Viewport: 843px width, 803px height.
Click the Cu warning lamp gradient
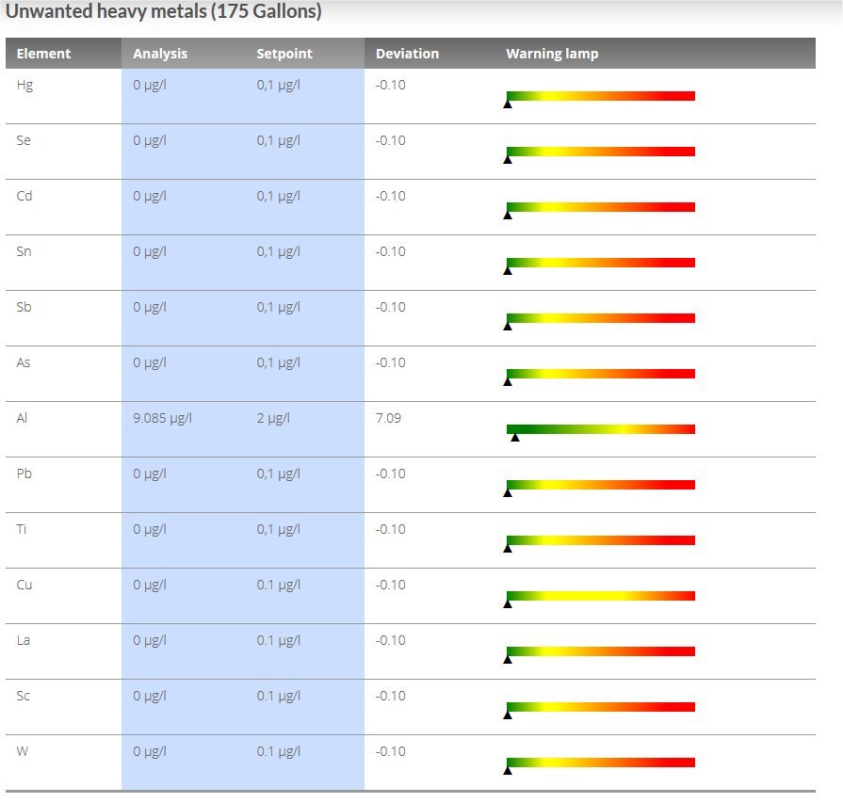click(x=601, y=595)
